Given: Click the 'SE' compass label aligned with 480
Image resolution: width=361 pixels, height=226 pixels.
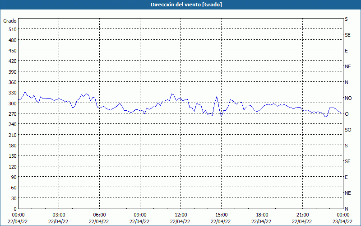Looking at the screenshot, I should click(x=347, y=35).
